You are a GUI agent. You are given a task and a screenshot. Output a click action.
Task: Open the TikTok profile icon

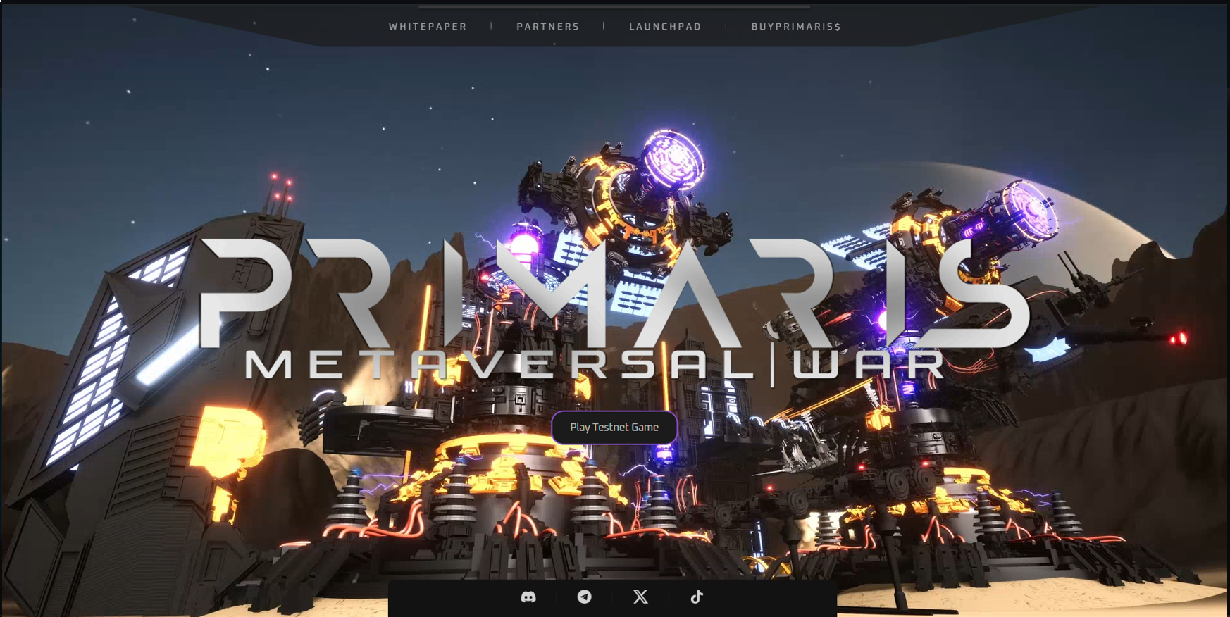pos(697,597)
